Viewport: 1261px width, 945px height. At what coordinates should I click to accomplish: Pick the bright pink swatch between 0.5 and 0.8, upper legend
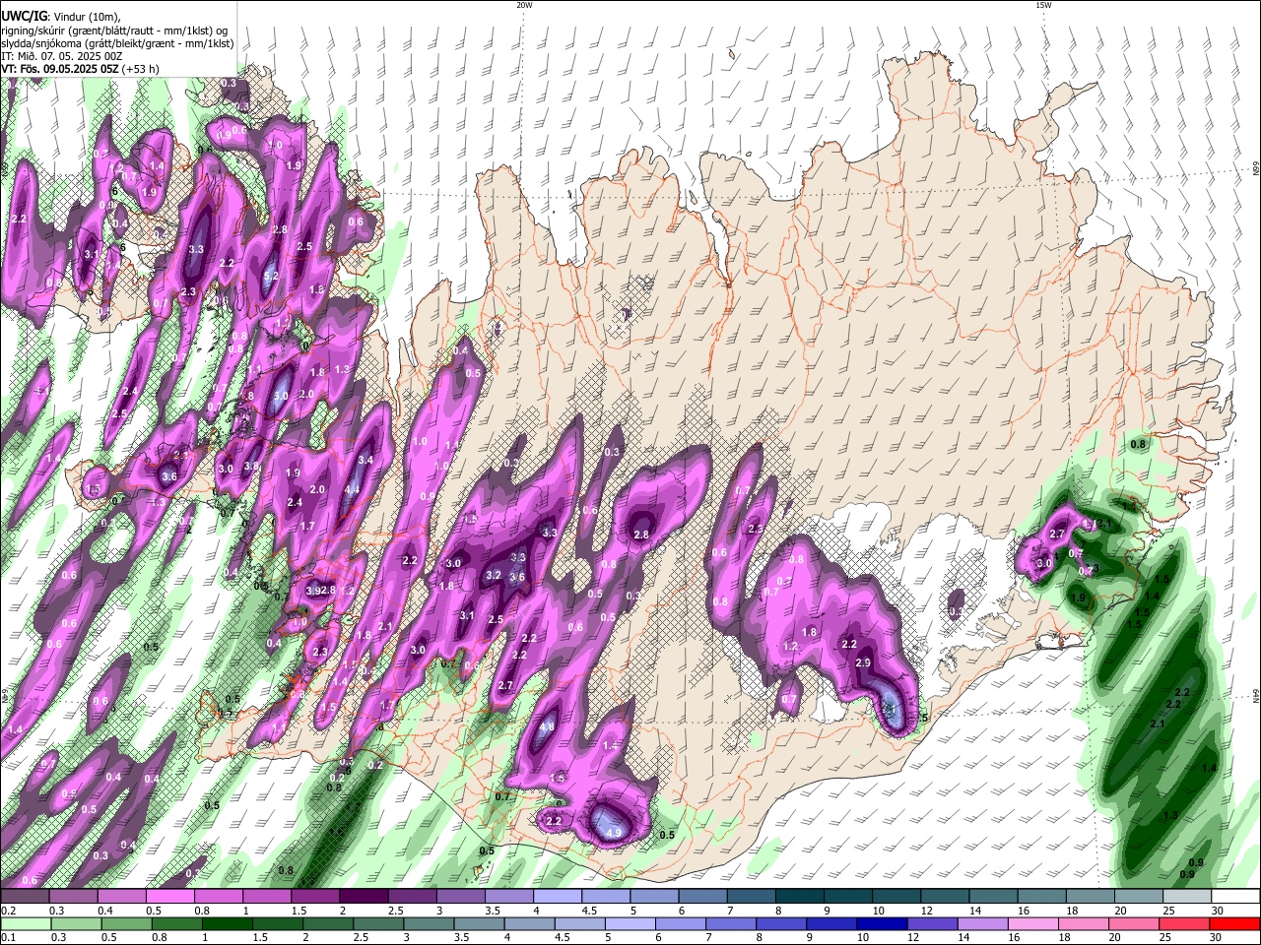(168, 897)
